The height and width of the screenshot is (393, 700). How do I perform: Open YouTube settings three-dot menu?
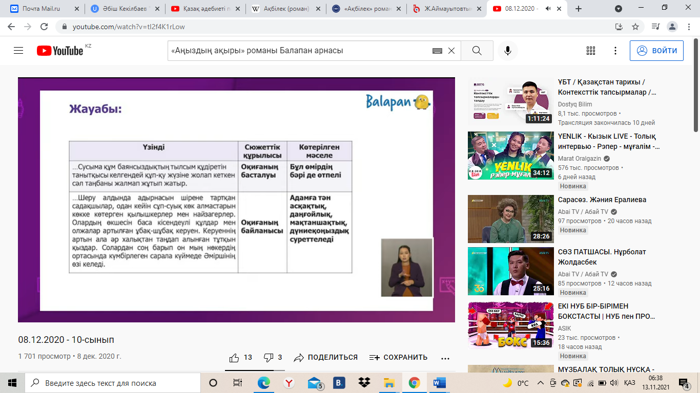(615, 51)
